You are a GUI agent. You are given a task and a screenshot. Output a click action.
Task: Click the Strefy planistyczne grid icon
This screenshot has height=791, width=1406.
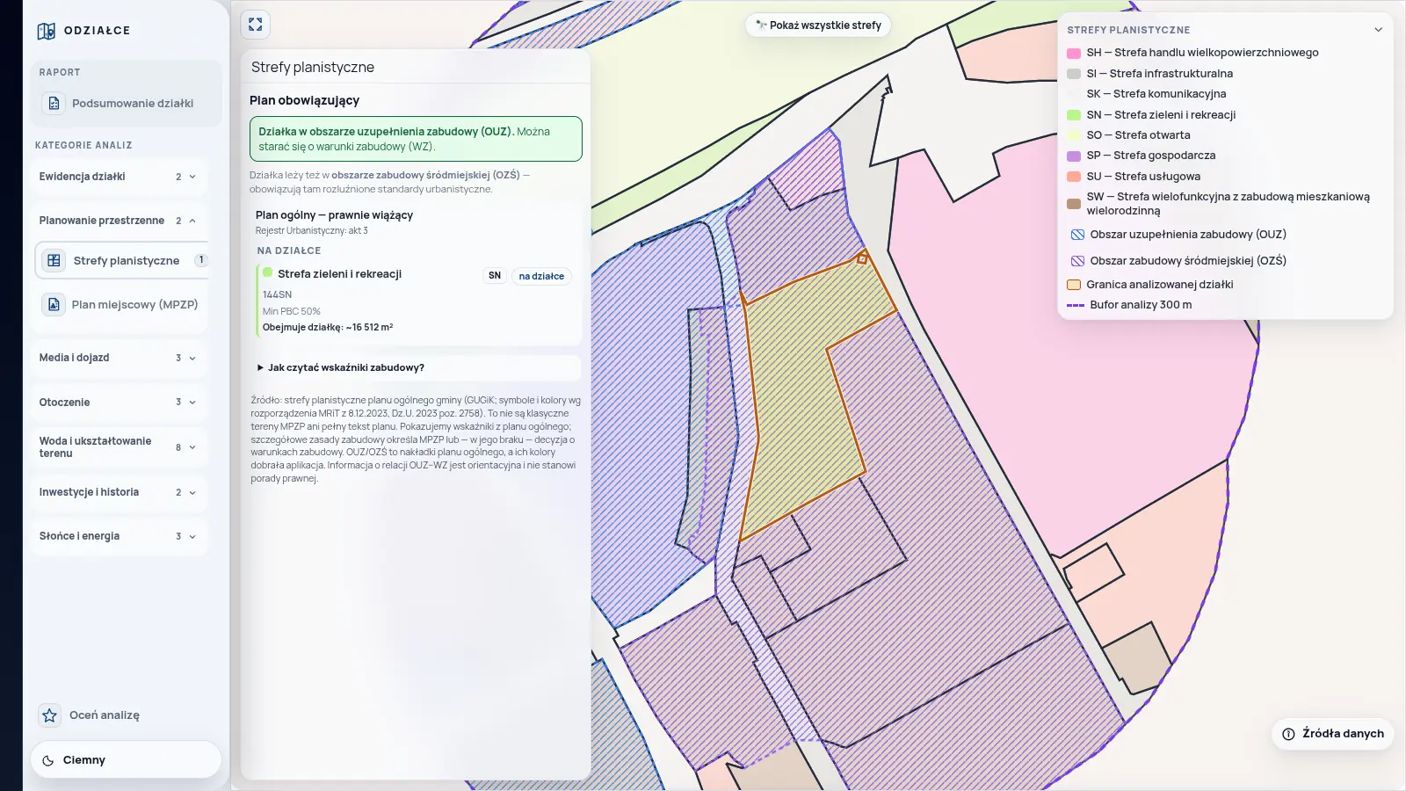[x=54, y=260]
